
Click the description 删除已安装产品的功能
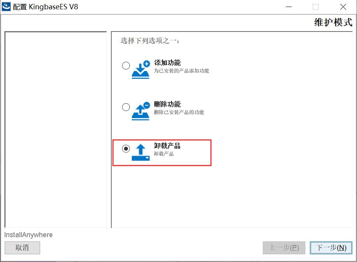coord(179,112)
